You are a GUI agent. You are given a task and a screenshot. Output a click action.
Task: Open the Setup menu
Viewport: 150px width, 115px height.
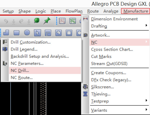click(8, 11)
